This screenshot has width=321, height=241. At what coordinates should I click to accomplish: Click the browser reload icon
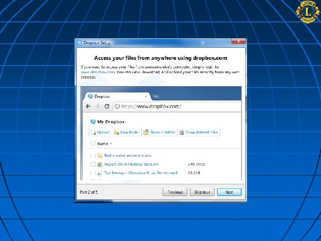tap(107, 106)
